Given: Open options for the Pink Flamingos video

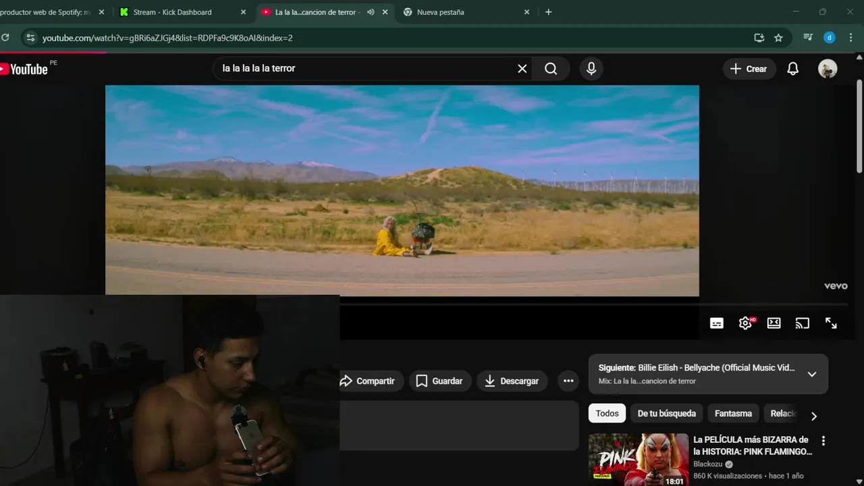Looking at the screenshot, I should coord(823,441).
